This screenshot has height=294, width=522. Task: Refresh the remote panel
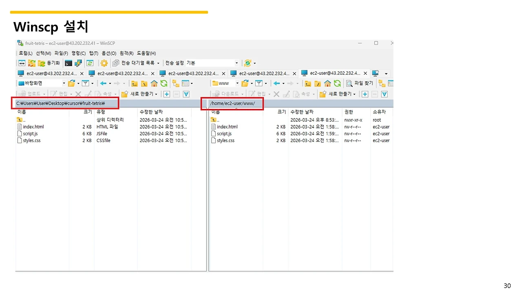(x=337, y=83)
